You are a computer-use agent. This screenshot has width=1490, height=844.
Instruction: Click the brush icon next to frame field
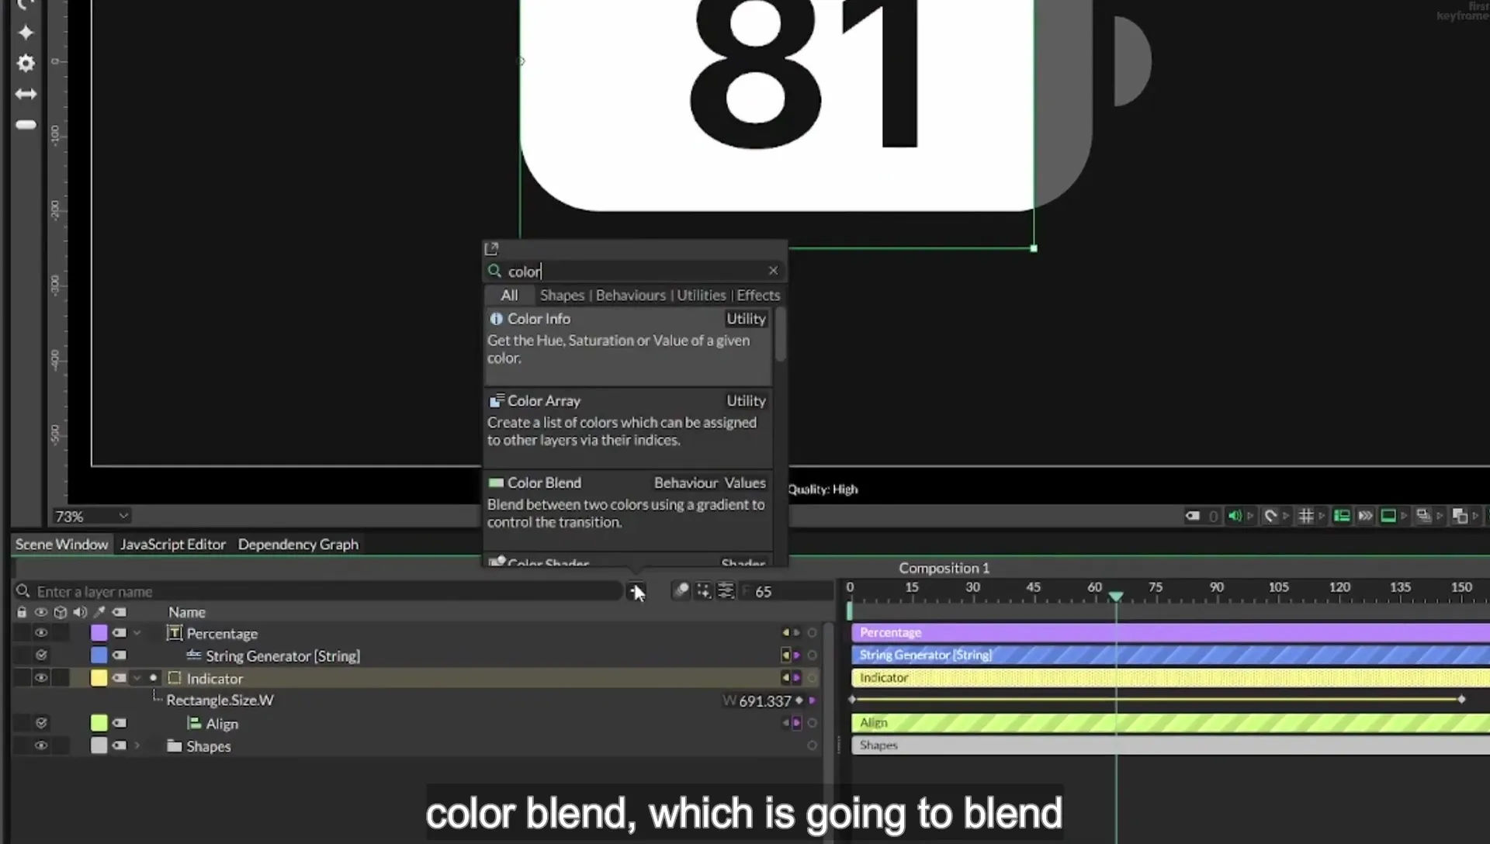[681, 591]
